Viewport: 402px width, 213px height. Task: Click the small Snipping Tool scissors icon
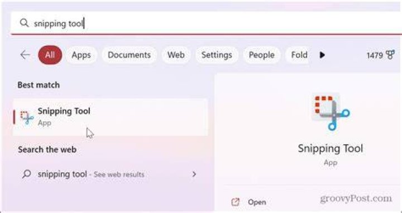[x=27, y=117]
